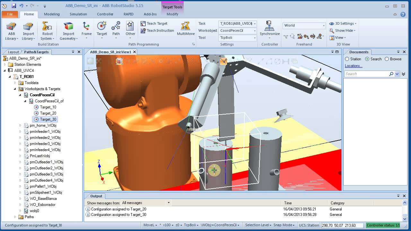Click Teach Target
The image size is (411, 231).
(x=154, y=23)
